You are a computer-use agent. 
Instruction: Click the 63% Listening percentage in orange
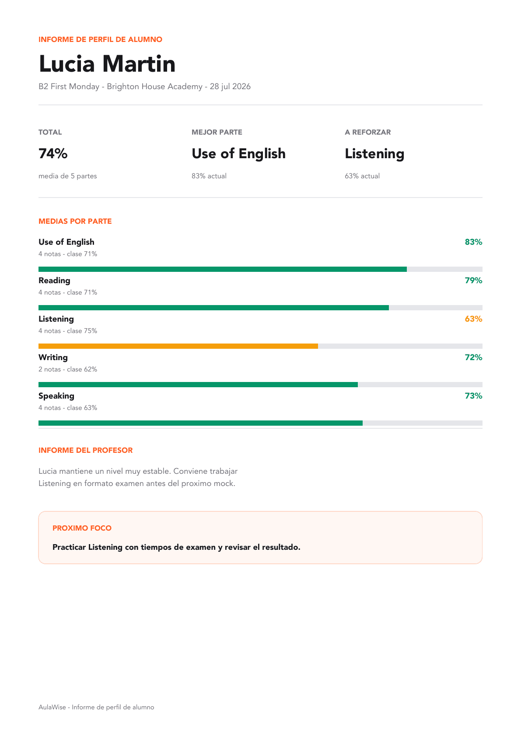click(x=473, y=319)
